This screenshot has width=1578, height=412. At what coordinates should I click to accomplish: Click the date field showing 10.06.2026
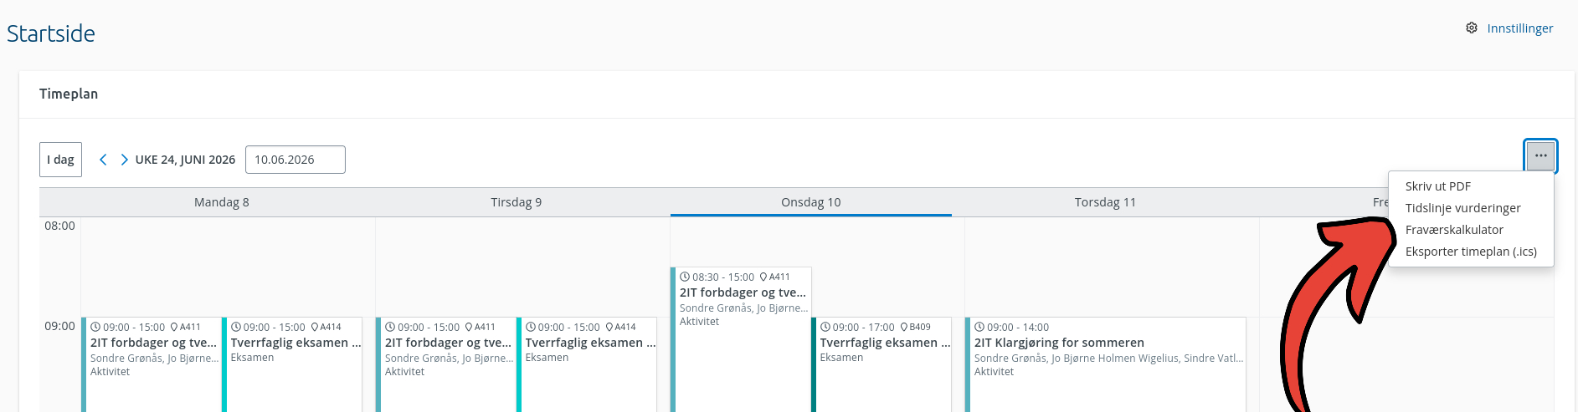point(296,160)
